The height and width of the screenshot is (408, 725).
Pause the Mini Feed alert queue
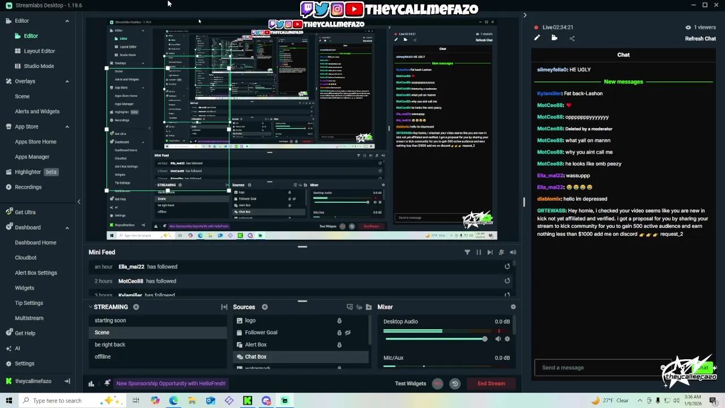click(x=479, y=253)
